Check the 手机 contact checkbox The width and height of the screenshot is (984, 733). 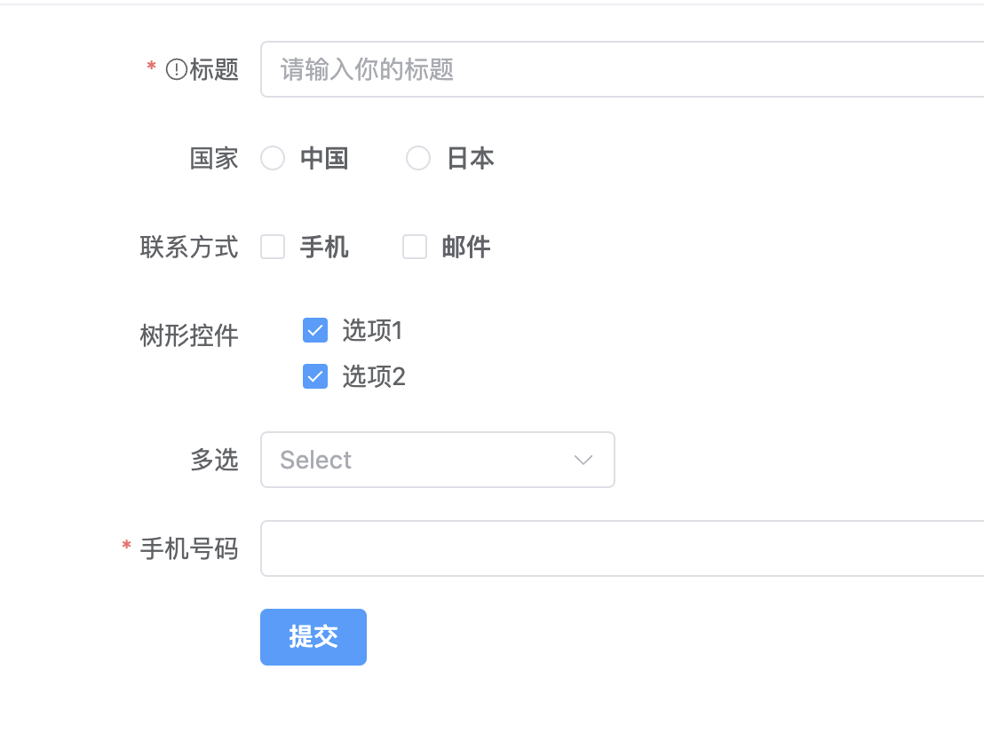(273, 247)
